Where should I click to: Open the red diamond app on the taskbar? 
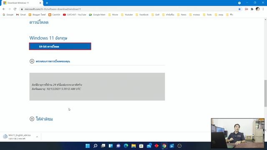[x=156, y=146]
